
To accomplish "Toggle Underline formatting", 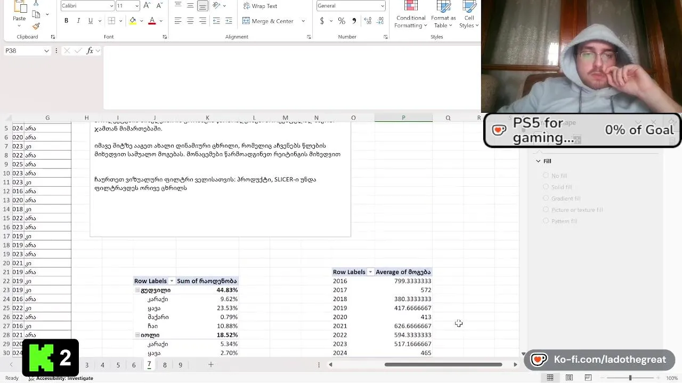I will [x=90, y=21].
